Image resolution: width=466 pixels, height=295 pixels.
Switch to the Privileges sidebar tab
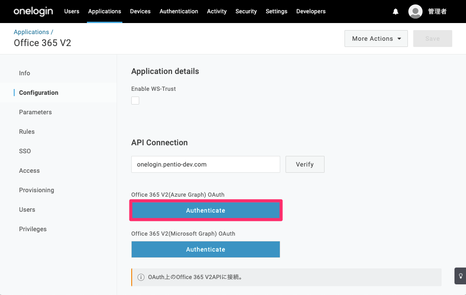pos(33,229)
